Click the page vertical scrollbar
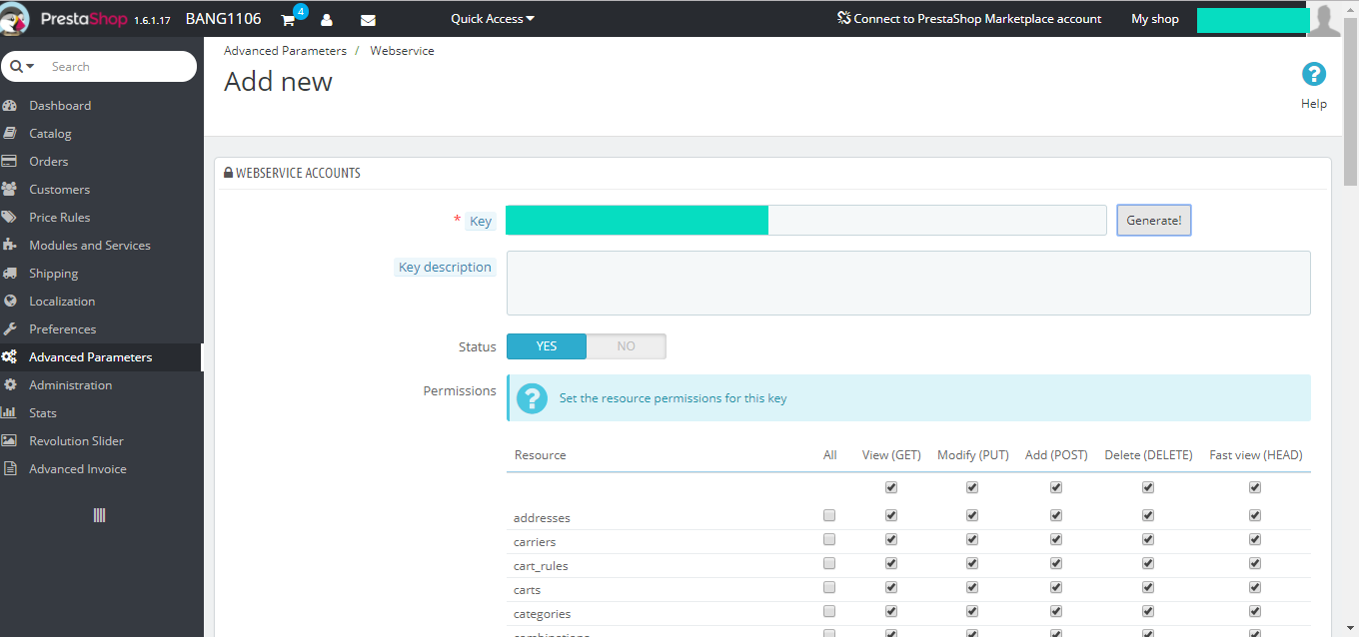Image resolution: width=1359 pixels, height=637 pixels. pyautogui.click(x=1350, y=110)
